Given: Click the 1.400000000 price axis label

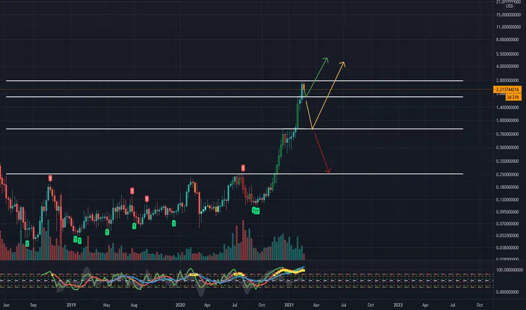Looking at the screenshot, I should tap(509, 108).
